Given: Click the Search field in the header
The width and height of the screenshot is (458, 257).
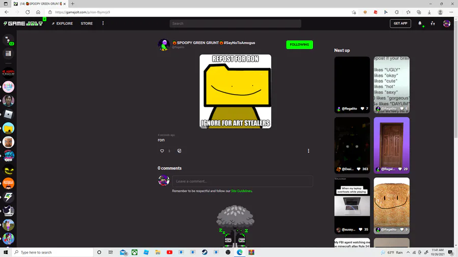Looking at the screenshot, I should click(235, 23).
